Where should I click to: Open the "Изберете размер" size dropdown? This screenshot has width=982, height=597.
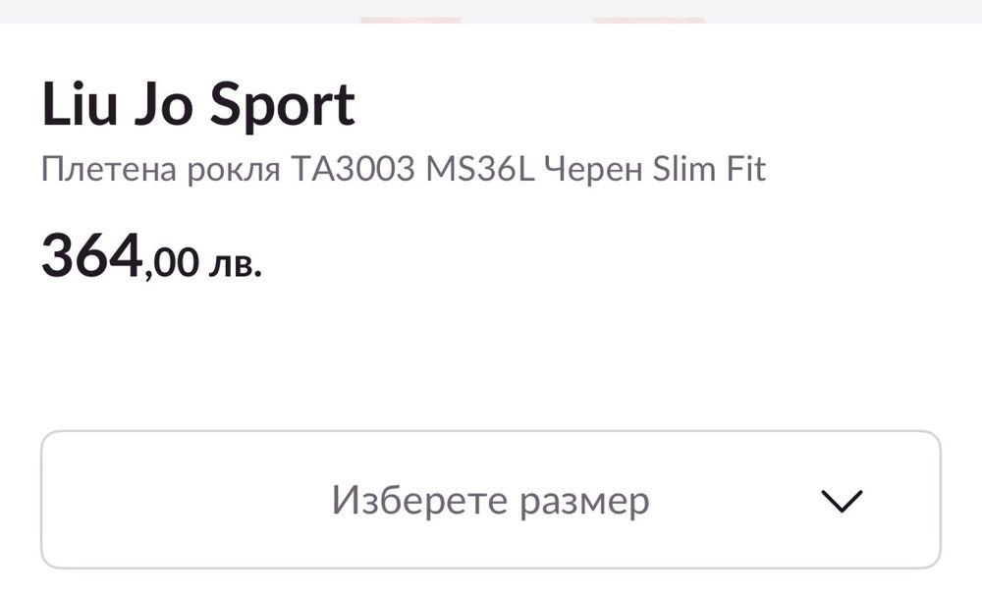(x=490, y=499)
